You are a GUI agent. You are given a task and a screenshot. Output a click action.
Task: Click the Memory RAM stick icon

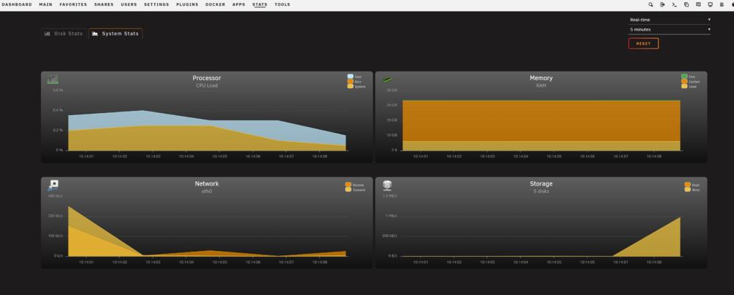(388, 79)
